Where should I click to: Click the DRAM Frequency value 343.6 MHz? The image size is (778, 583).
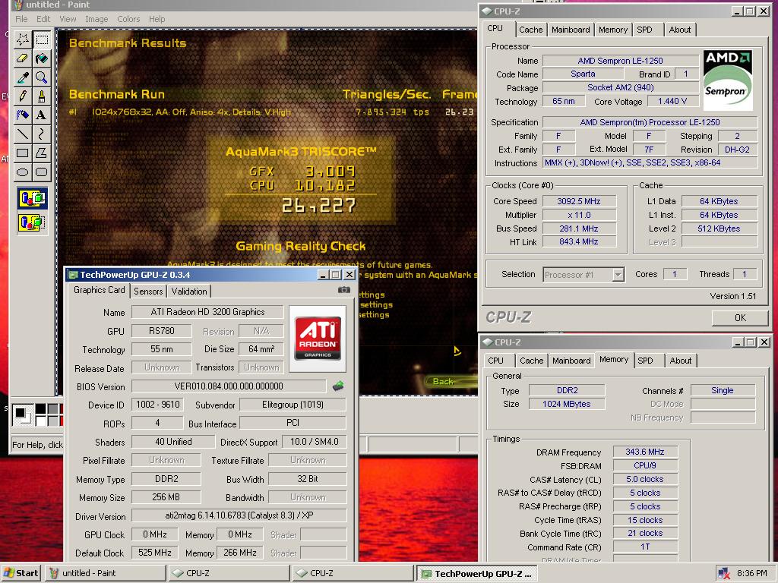pyautogui.click(x=645, y=452)
